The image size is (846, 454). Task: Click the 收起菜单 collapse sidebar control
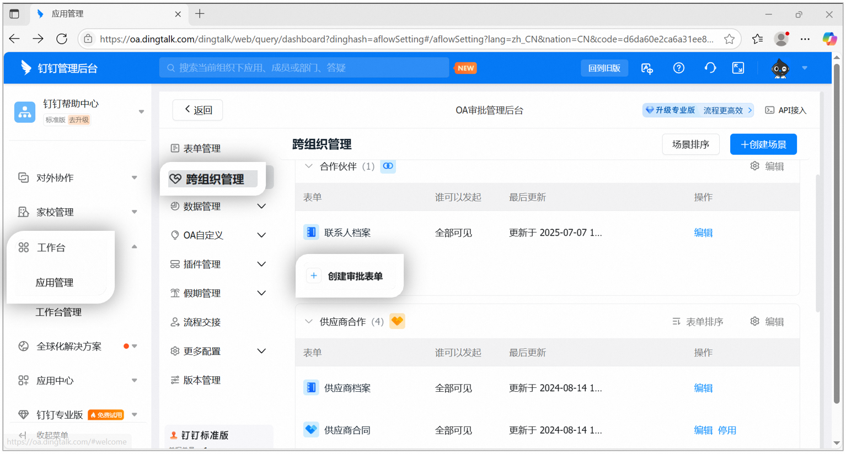coord(44,435)
